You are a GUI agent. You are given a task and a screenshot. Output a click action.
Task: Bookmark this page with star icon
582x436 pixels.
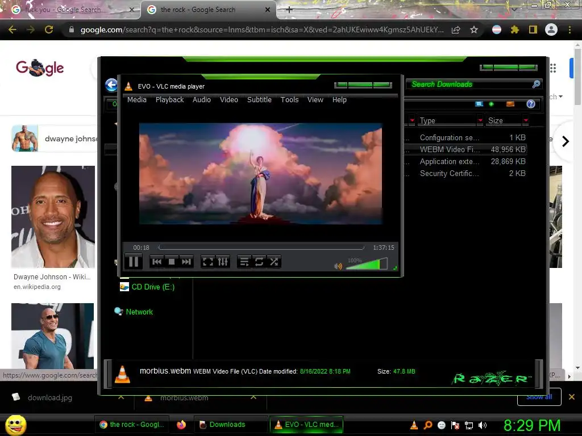point(474,30)
